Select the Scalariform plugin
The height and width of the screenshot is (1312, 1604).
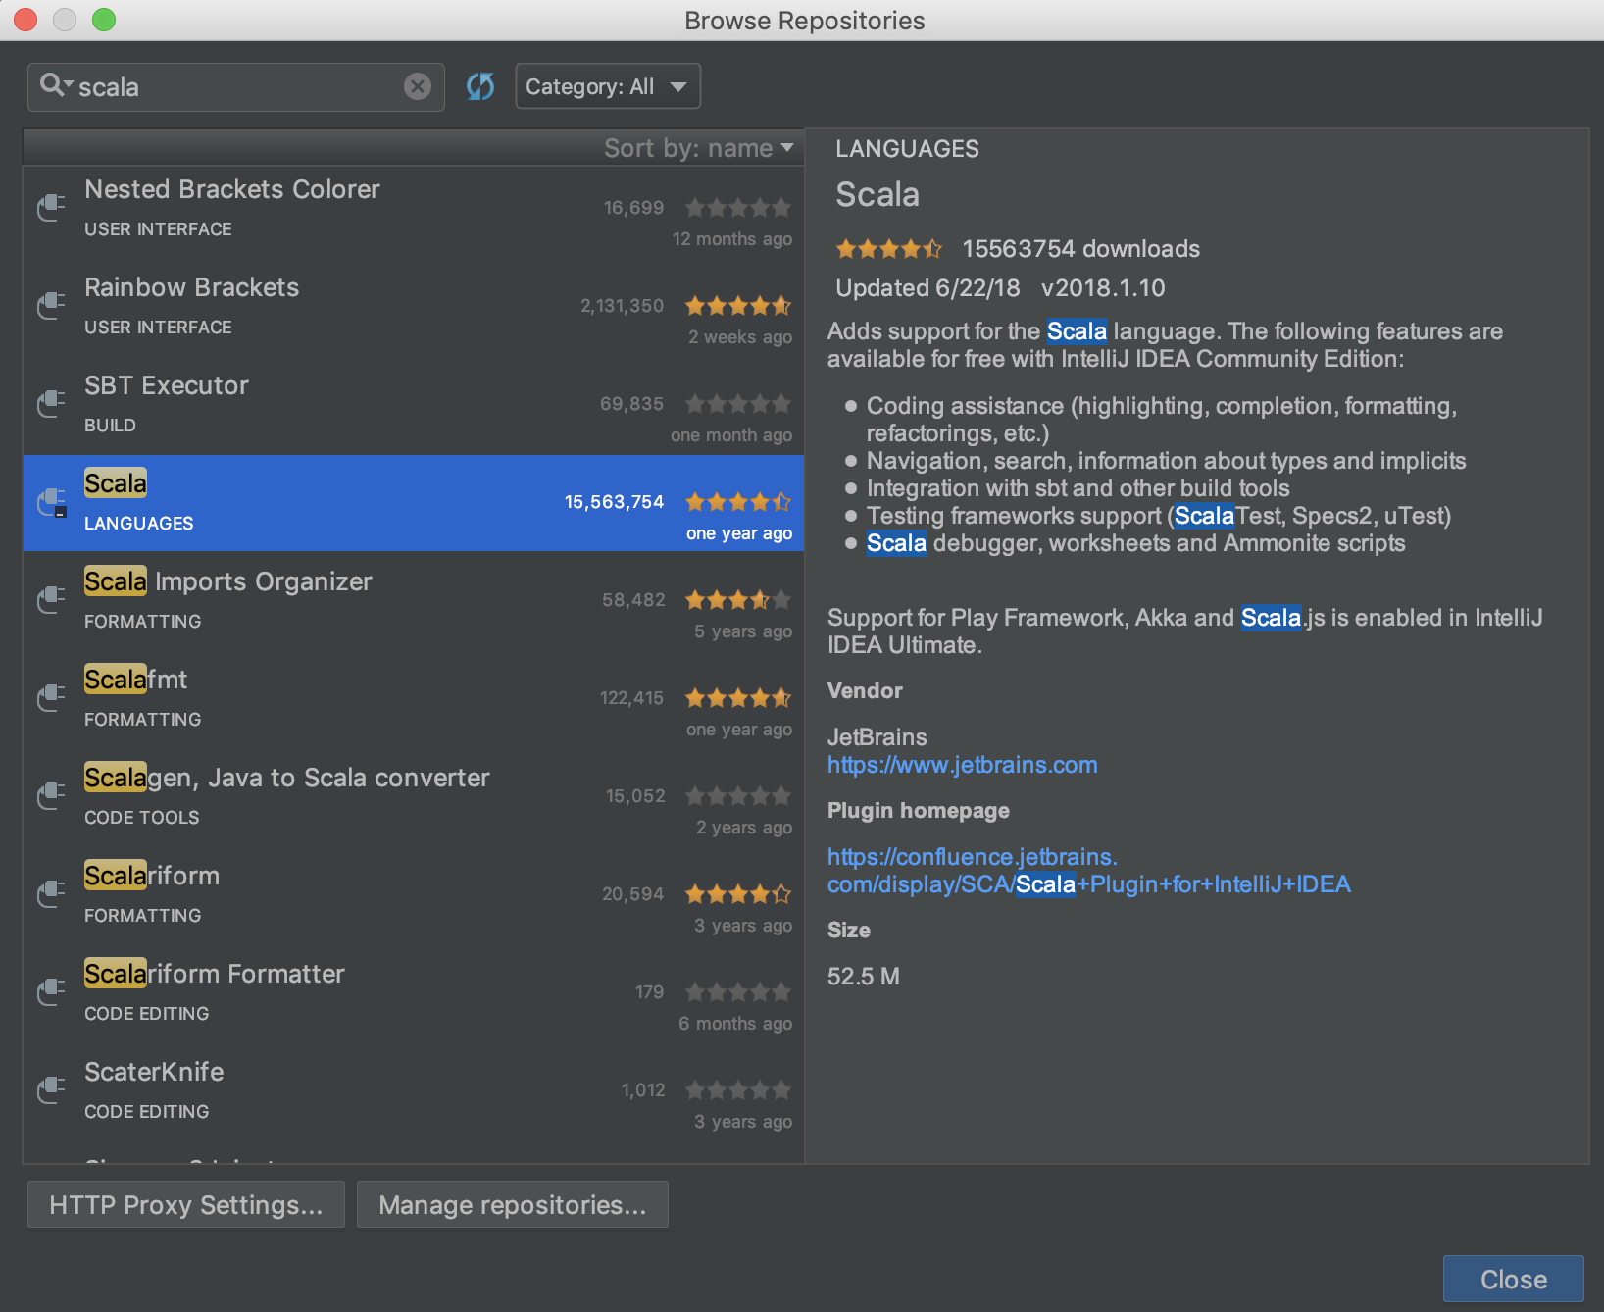coord(413,895)
